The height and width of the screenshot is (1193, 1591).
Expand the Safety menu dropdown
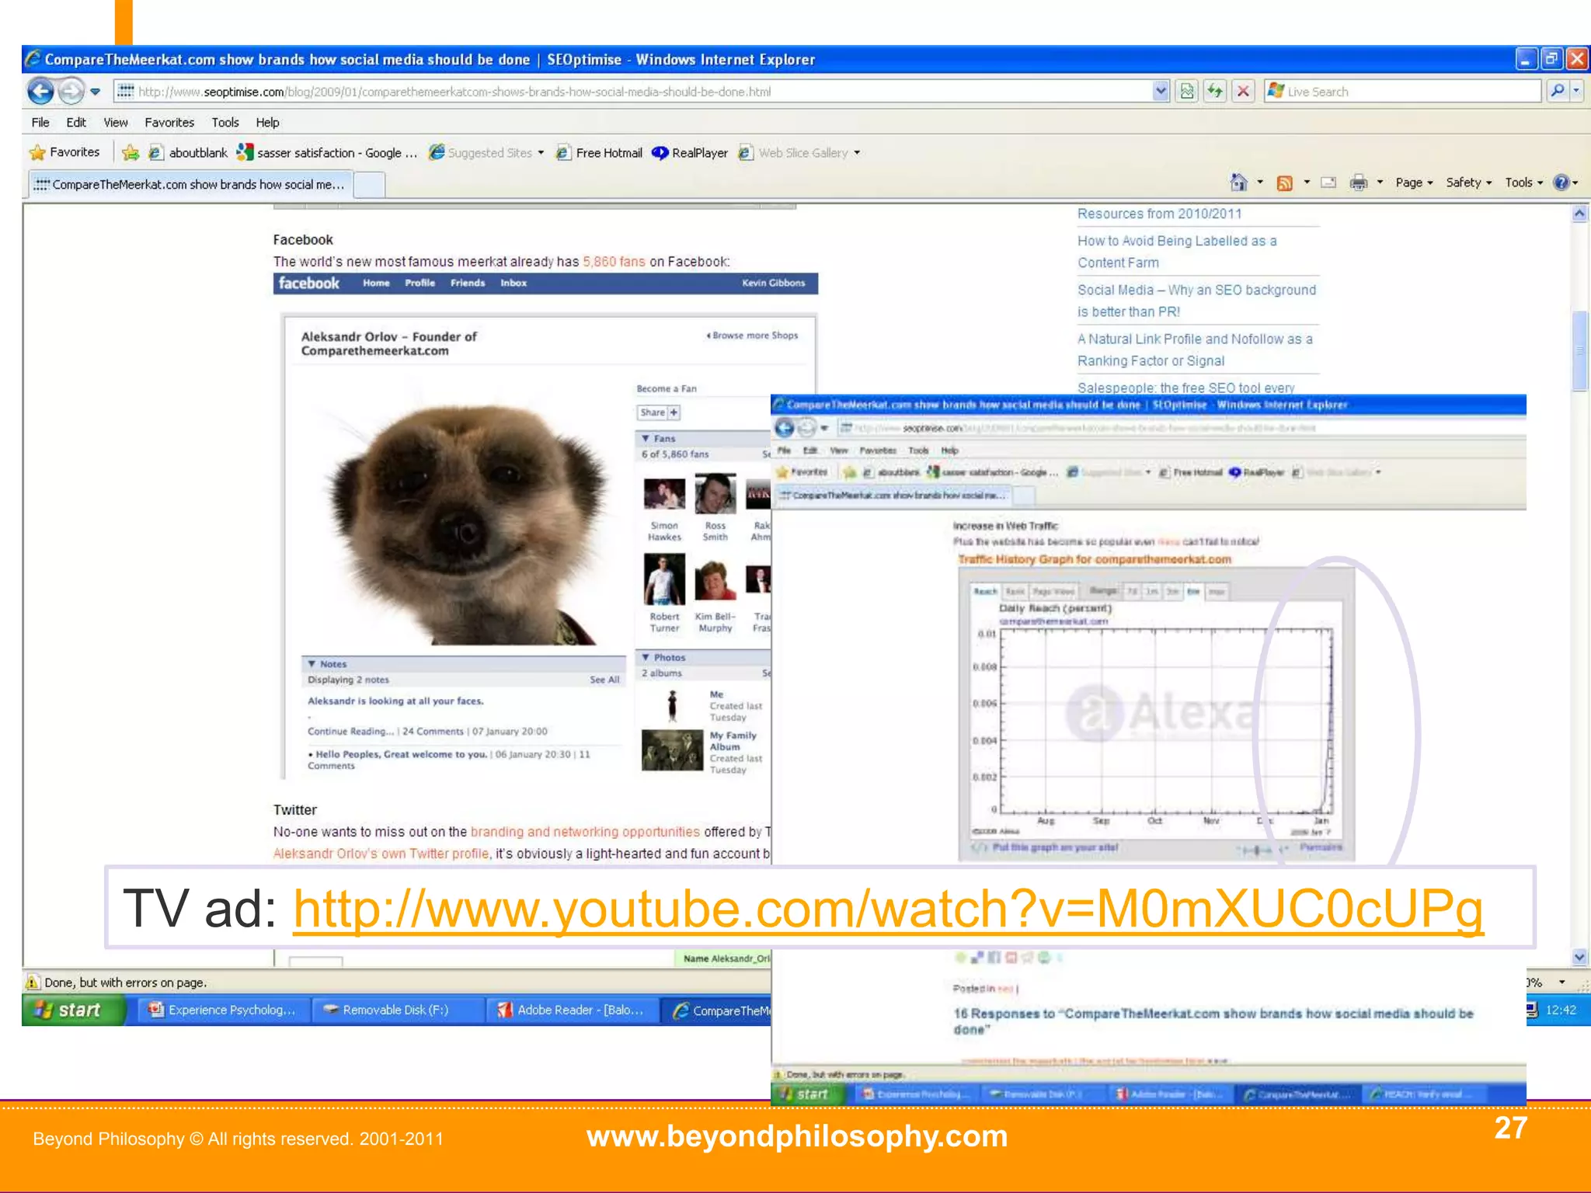coord(1468,183)
